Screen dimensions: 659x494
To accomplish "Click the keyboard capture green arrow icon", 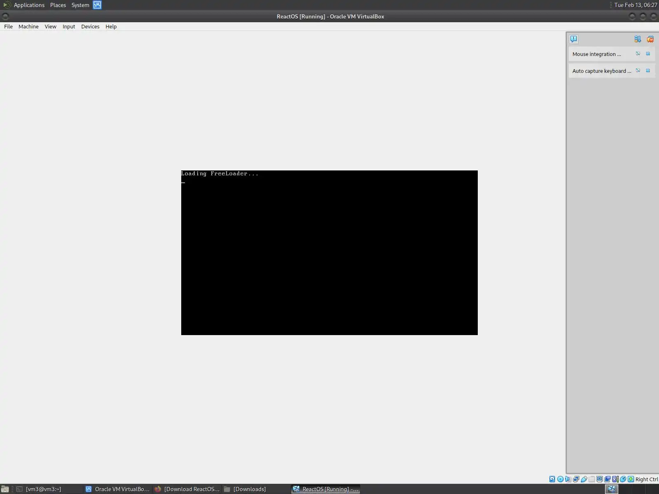I will click(631, 479).
